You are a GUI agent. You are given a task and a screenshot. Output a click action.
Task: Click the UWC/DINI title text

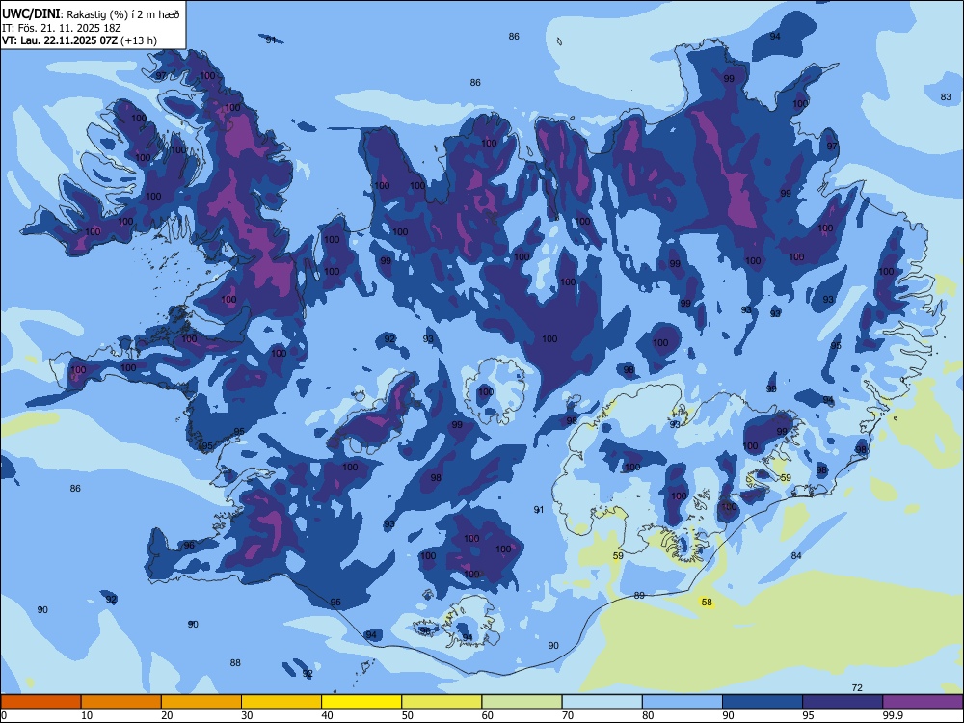(32, 14)
